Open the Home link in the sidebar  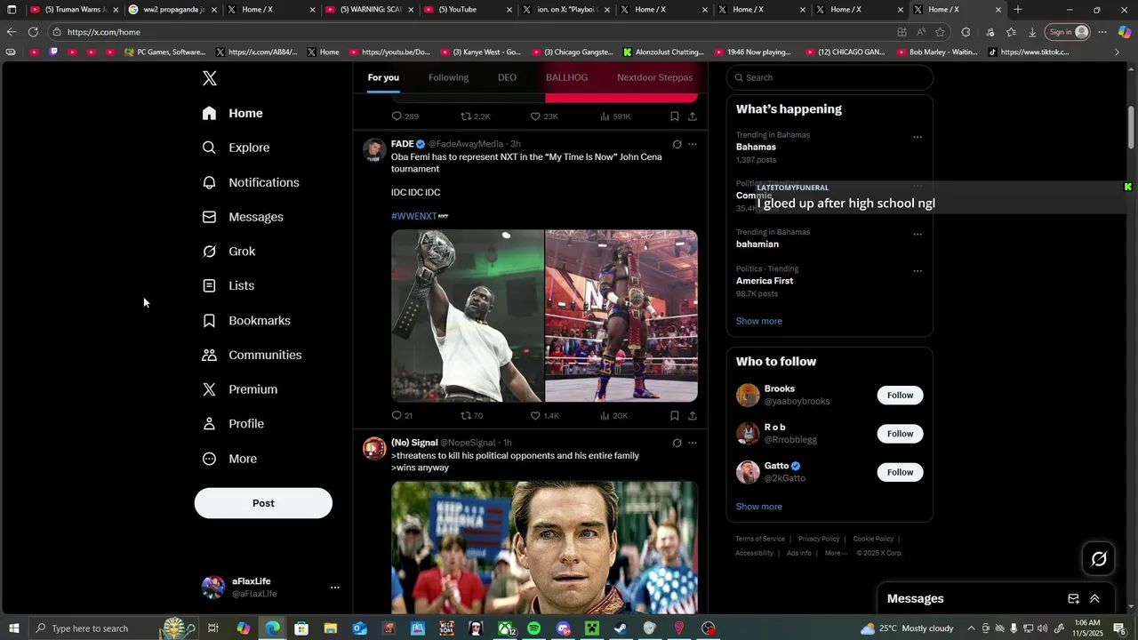coord(232,113)
